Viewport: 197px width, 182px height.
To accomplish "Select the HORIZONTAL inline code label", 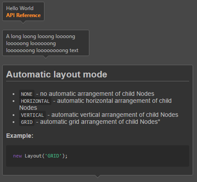I will pyautogui.click(x=35, y=101).
